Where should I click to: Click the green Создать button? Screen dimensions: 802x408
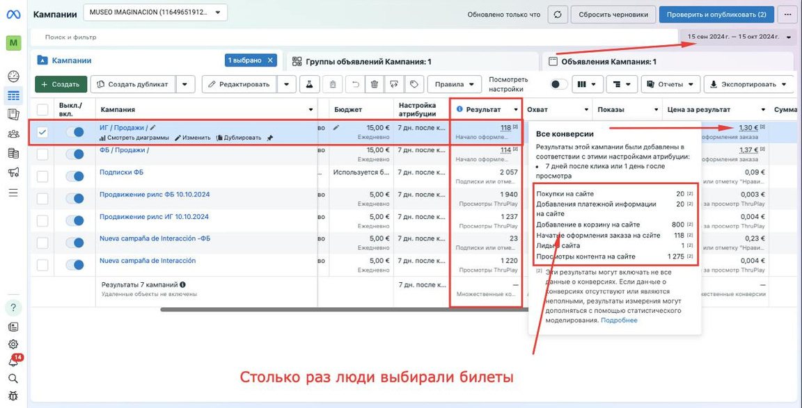click(61, 84)
